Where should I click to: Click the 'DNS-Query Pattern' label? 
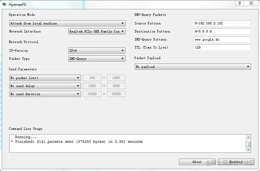pyautogui.click(x=150, y=39)
